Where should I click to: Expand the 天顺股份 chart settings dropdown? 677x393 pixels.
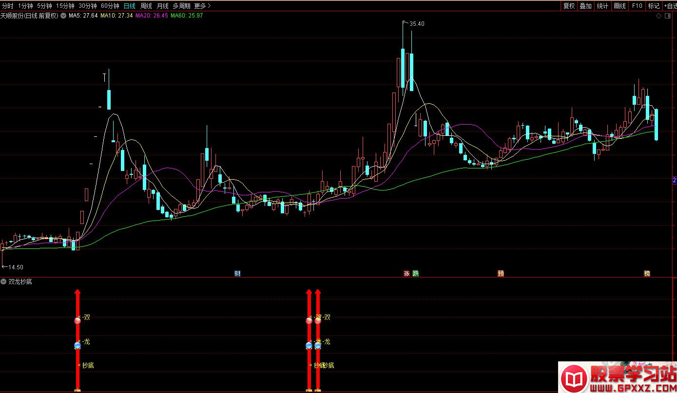(x=63, y=16)
